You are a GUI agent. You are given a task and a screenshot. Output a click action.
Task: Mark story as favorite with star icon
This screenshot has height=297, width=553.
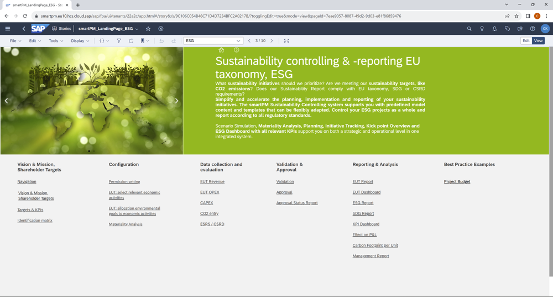point(148,29)
